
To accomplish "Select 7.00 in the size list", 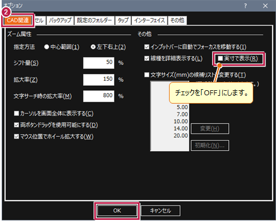I will pos(182,115).
